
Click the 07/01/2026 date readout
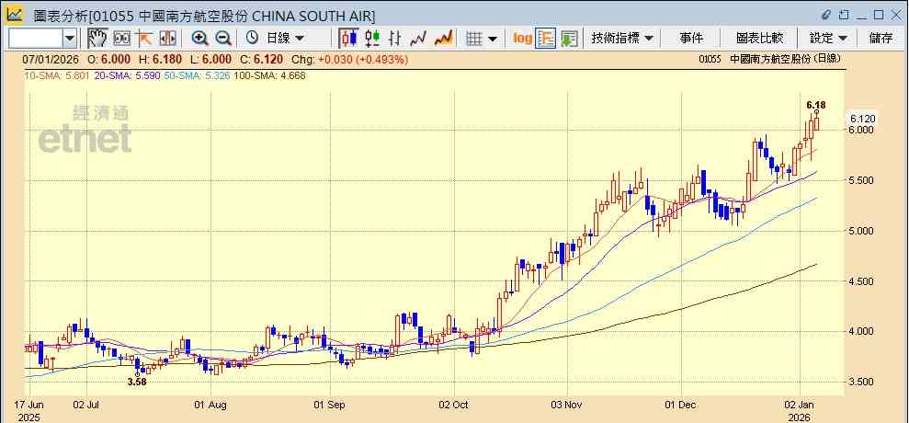coord(51,59)
